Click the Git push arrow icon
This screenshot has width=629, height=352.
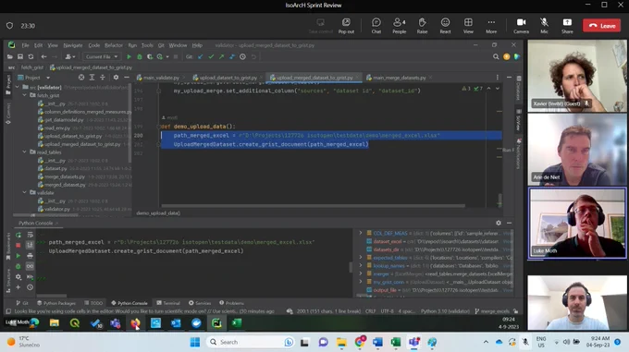(221, 57)
